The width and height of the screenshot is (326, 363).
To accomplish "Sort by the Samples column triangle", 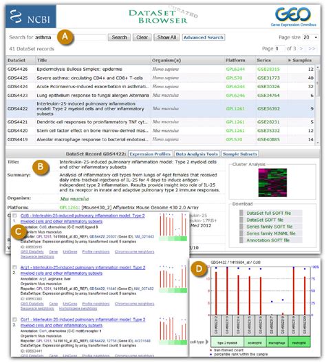I will point(290,60).
